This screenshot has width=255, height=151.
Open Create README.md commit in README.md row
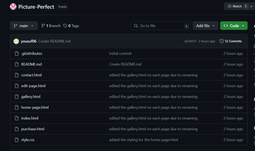click(125, 64)
